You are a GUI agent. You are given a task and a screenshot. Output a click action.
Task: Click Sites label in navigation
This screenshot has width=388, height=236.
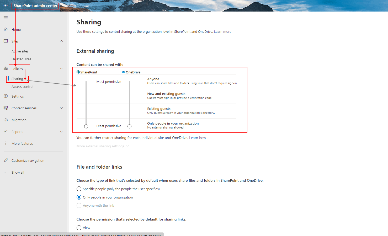[x=15, y=41]
